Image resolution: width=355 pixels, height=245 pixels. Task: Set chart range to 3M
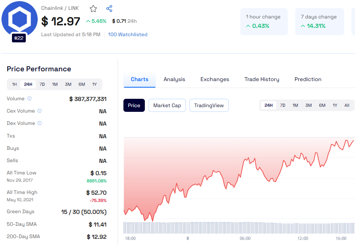tap(309, 105)
